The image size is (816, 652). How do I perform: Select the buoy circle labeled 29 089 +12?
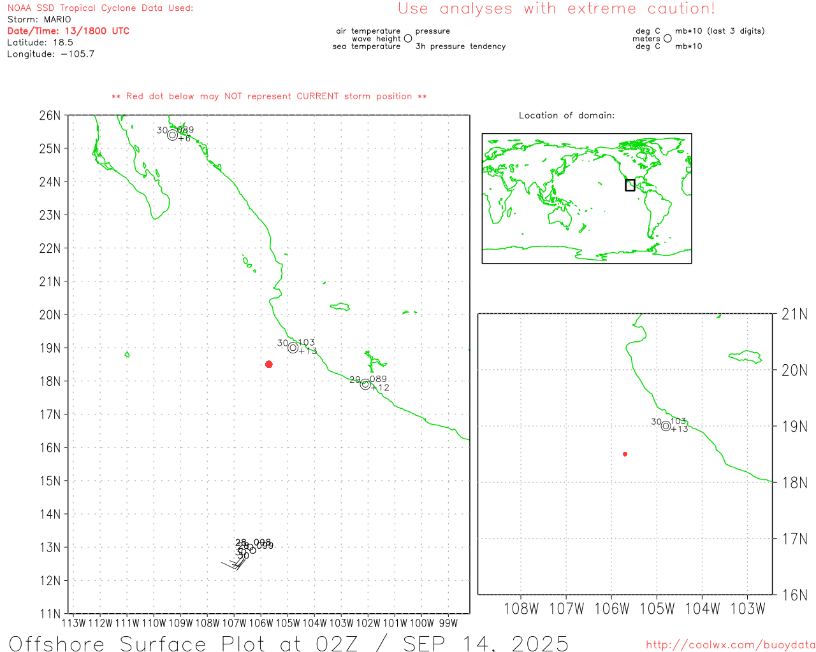tap(365, 385)
